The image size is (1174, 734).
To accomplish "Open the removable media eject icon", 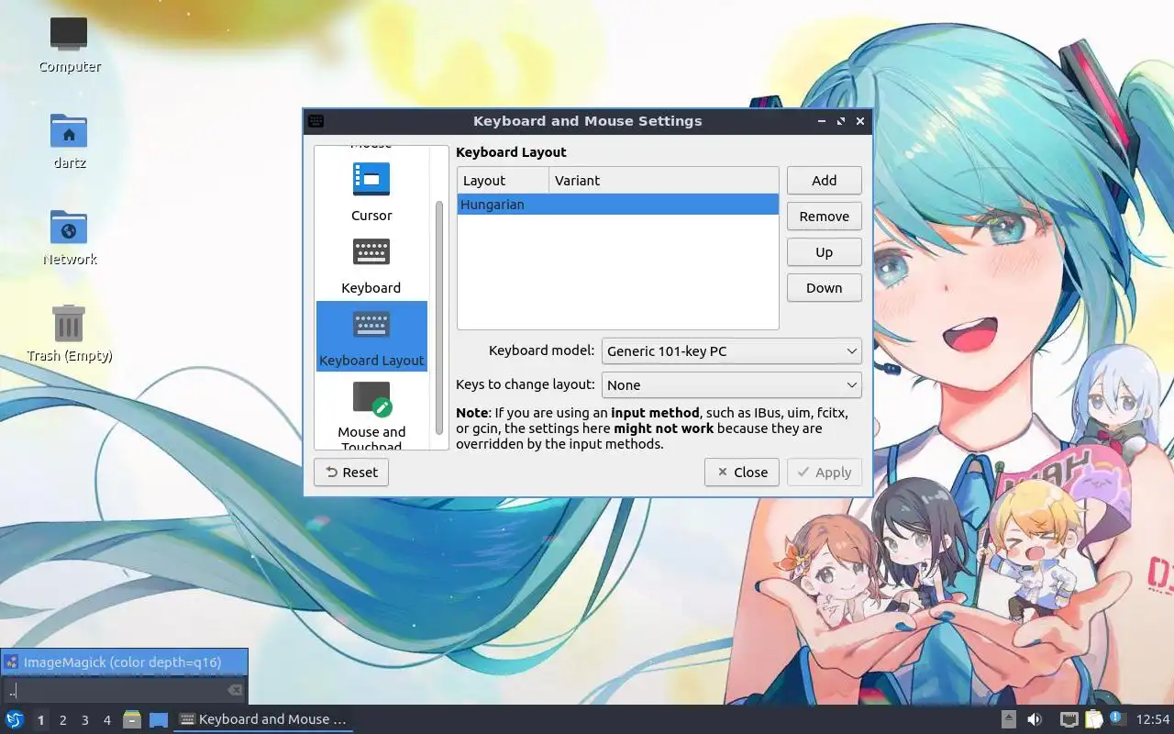I will (x=1009, y=719).
